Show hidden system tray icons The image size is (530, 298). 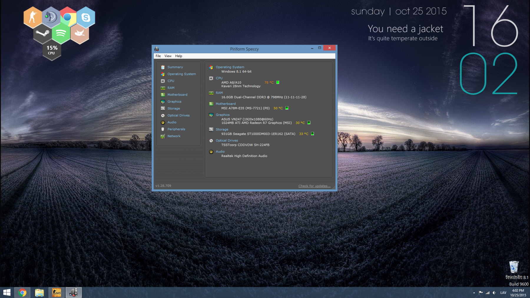tap(474, 293)
